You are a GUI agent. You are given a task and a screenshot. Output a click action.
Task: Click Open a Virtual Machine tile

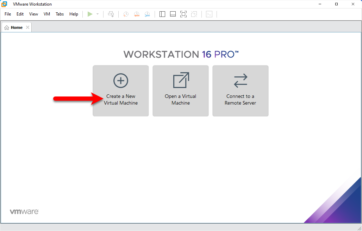(181, 91)
